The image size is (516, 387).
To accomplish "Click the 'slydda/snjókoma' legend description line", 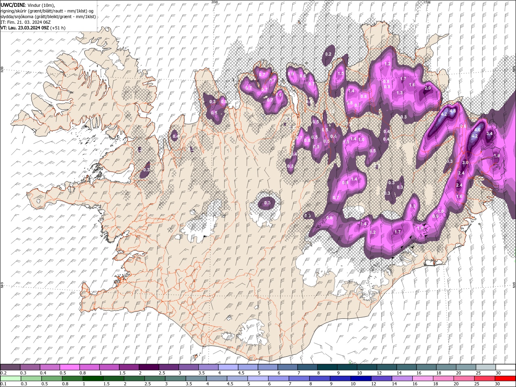I will point(48,17).
